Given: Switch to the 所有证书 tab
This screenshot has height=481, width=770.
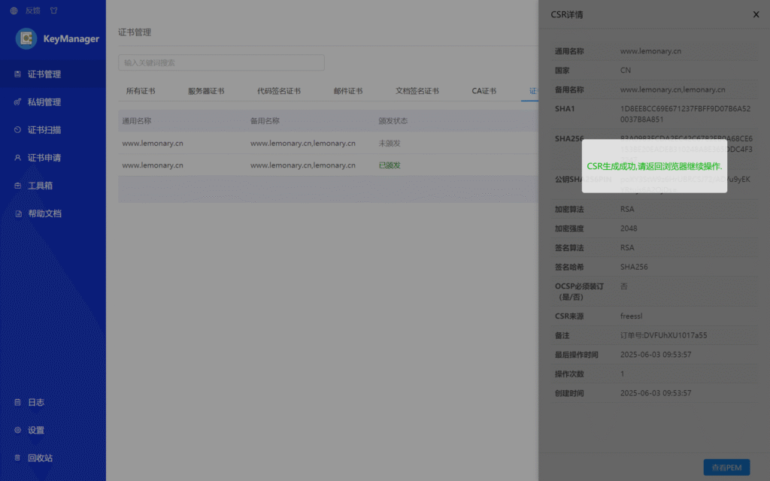Looking at the screenshot, I should (141, 91).
